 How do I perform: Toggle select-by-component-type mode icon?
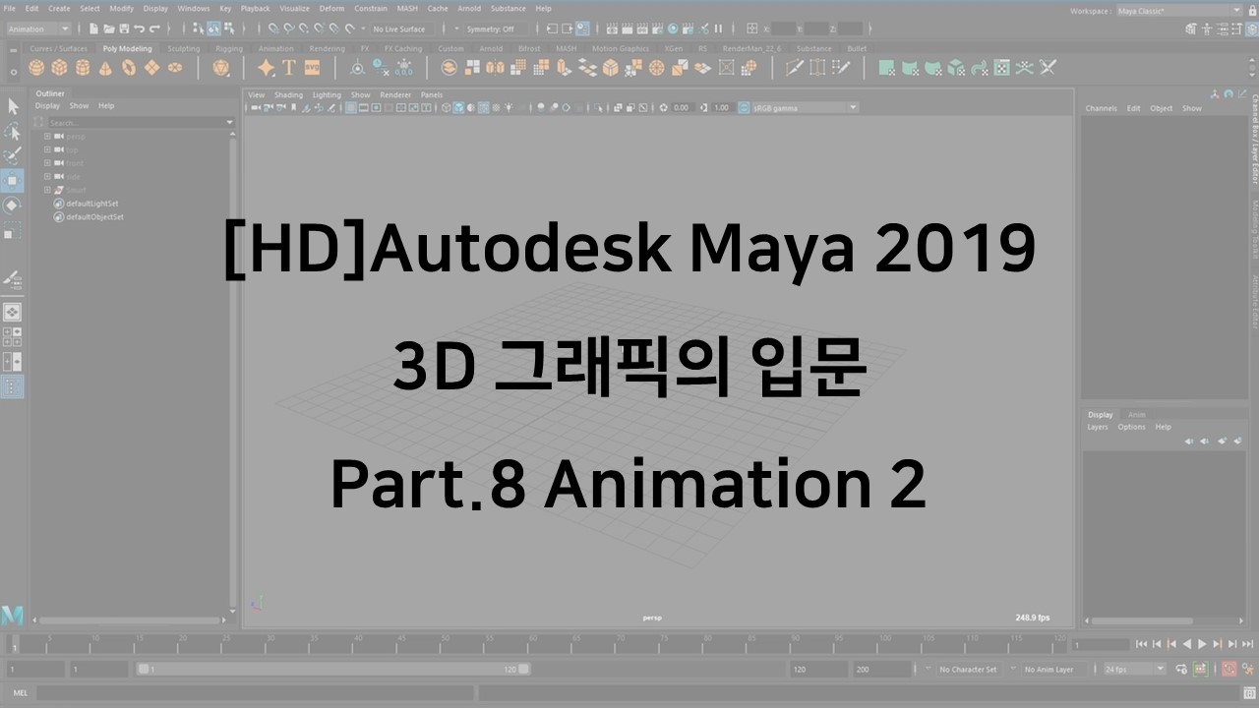[x=227, y=29]
